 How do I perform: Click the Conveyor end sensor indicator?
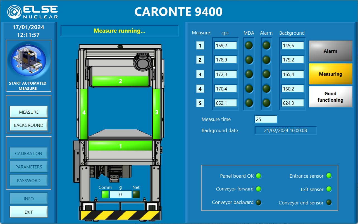click(x=329, y=202)
